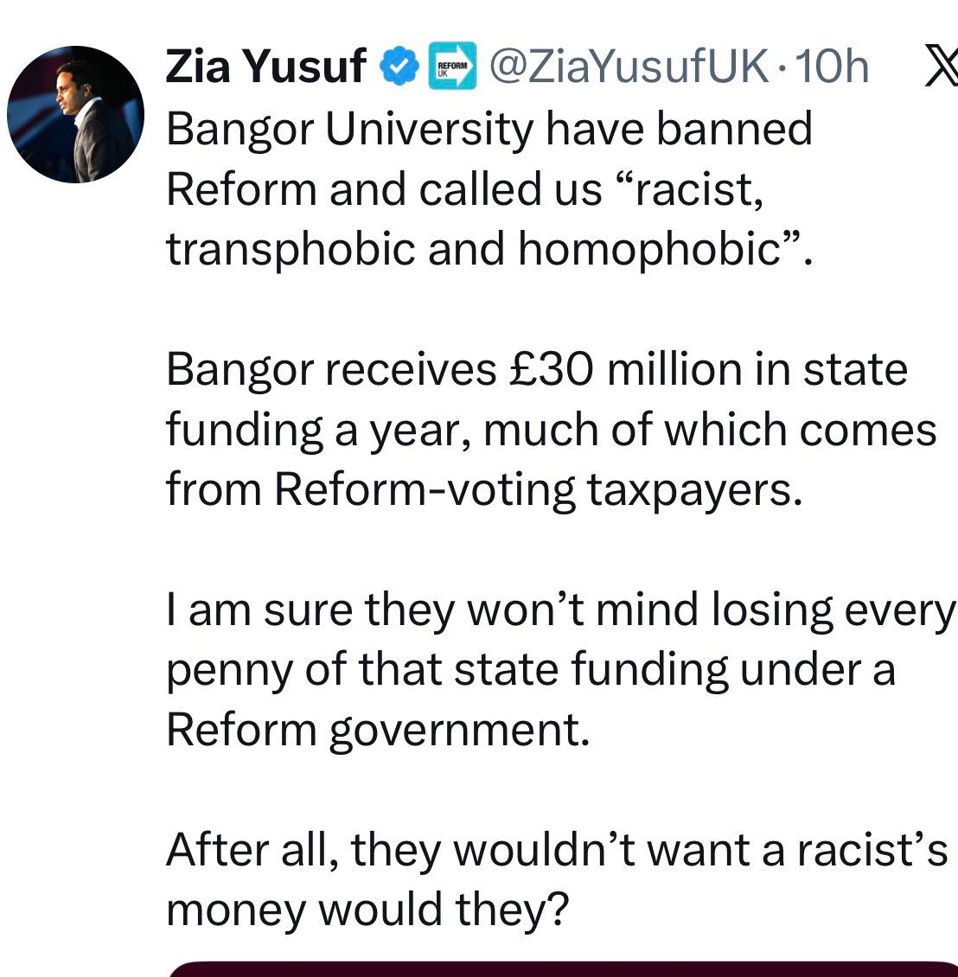This screenshot has width=958, height=977.
Task: Click the X logo icon
Action: [x=940, y=67]
